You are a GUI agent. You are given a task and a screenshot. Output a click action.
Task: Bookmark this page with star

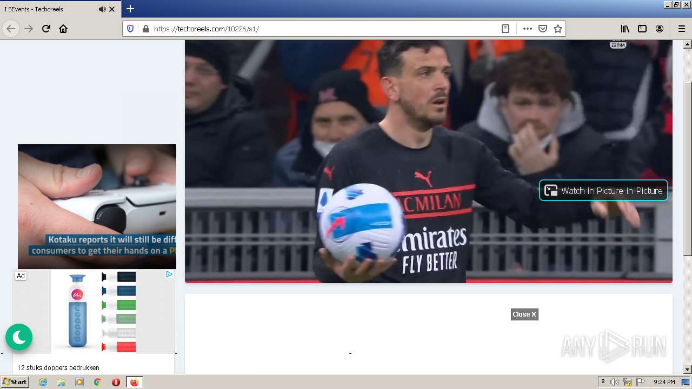pyautogui.click(x=558, y=29)
